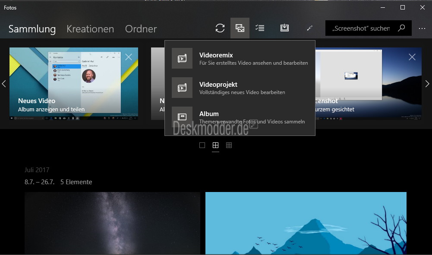Viewport: 432px width, 255px height.
Task: Click the Videoremix film icon
Action: coord(182,58)
